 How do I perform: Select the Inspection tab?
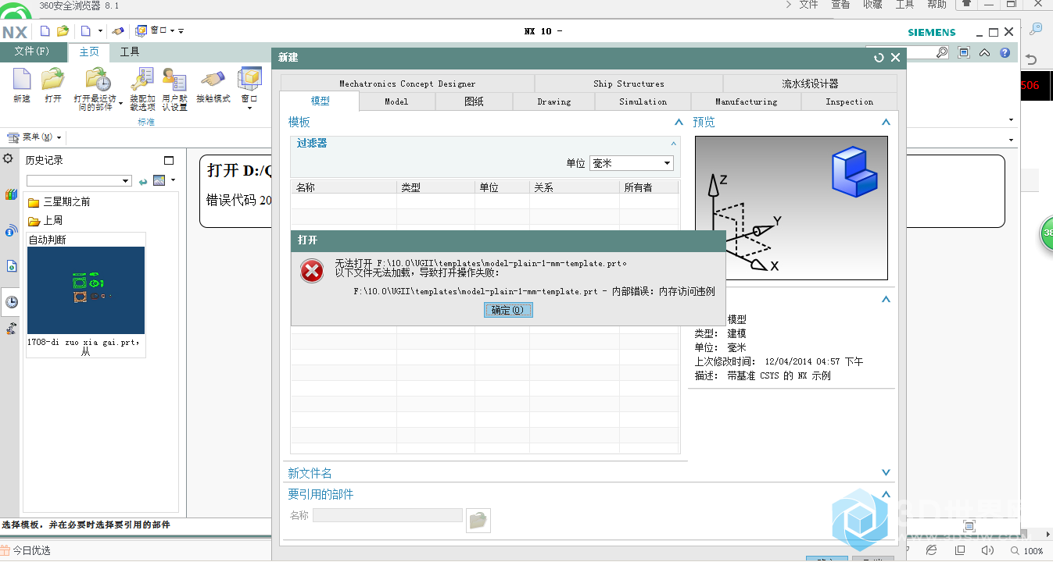click(x=849, y=101)
